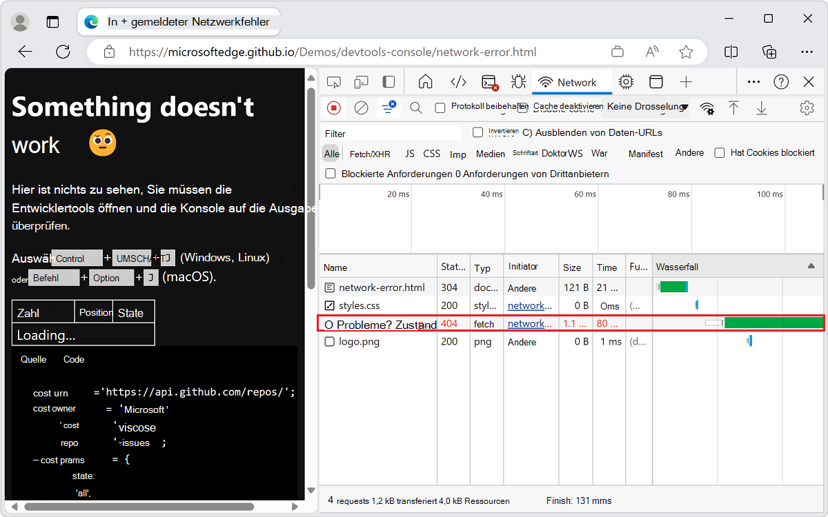Enable Protokoll beibehalten checkbox

coord(440,108)
